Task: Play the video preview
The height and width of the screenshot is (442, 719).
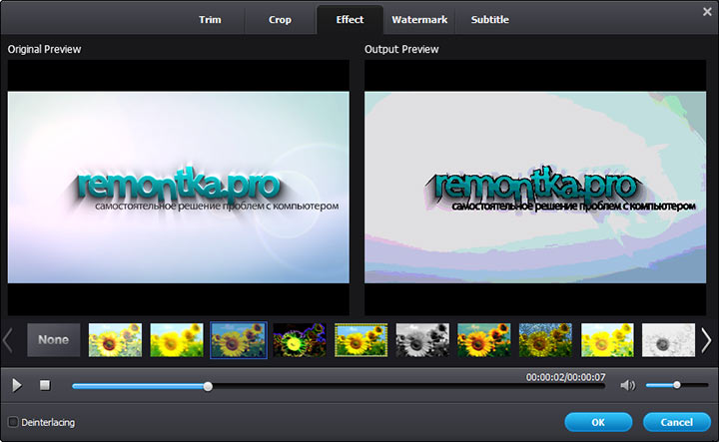Action: tap(17, 385)
